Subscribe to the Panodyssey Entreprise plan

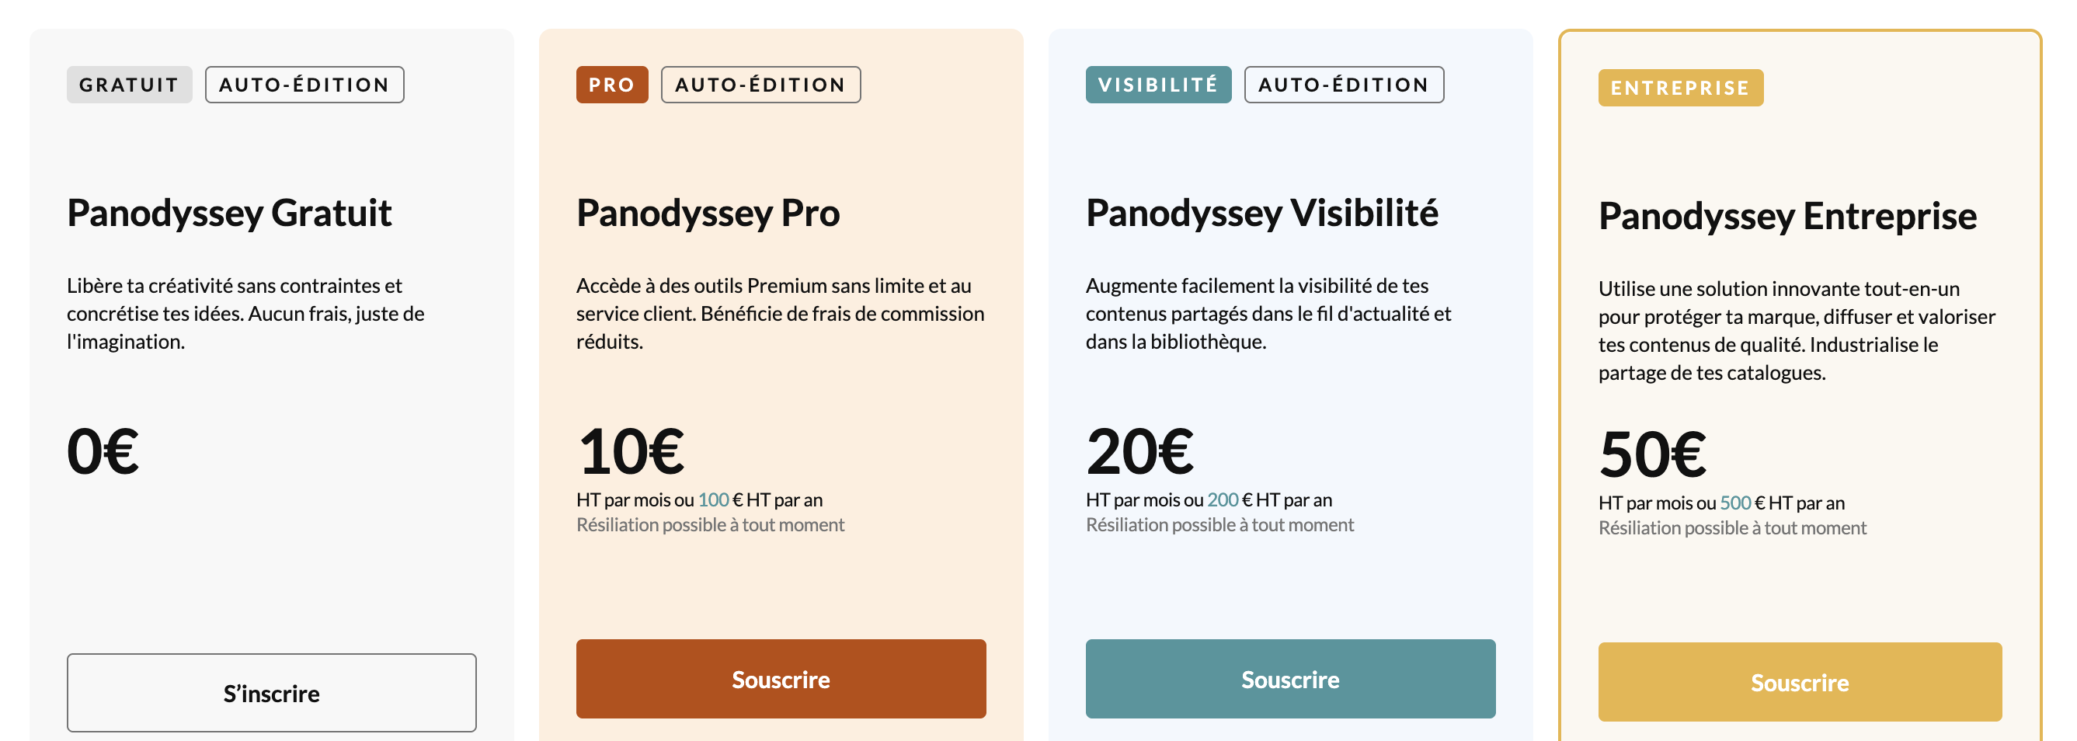(1800, 682)
